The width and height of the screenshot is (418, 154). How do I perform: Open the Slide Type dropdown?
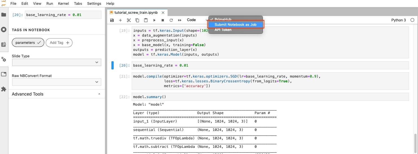(x=56, y=62)
